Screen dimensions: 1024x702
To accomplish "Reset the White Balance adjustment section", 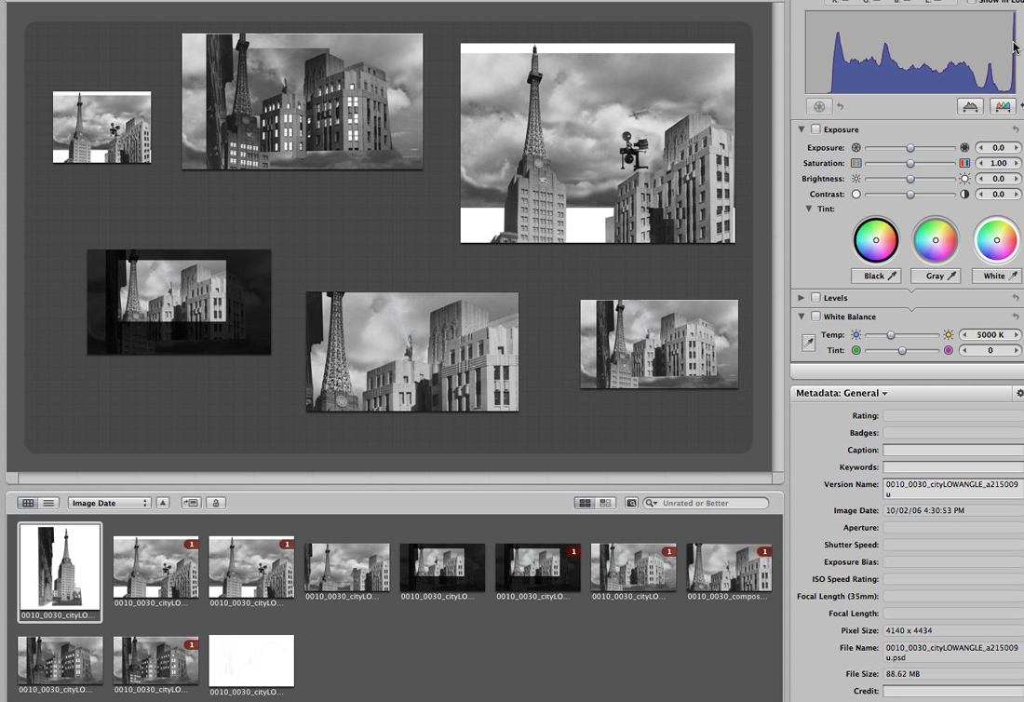I will point(1015,317).
